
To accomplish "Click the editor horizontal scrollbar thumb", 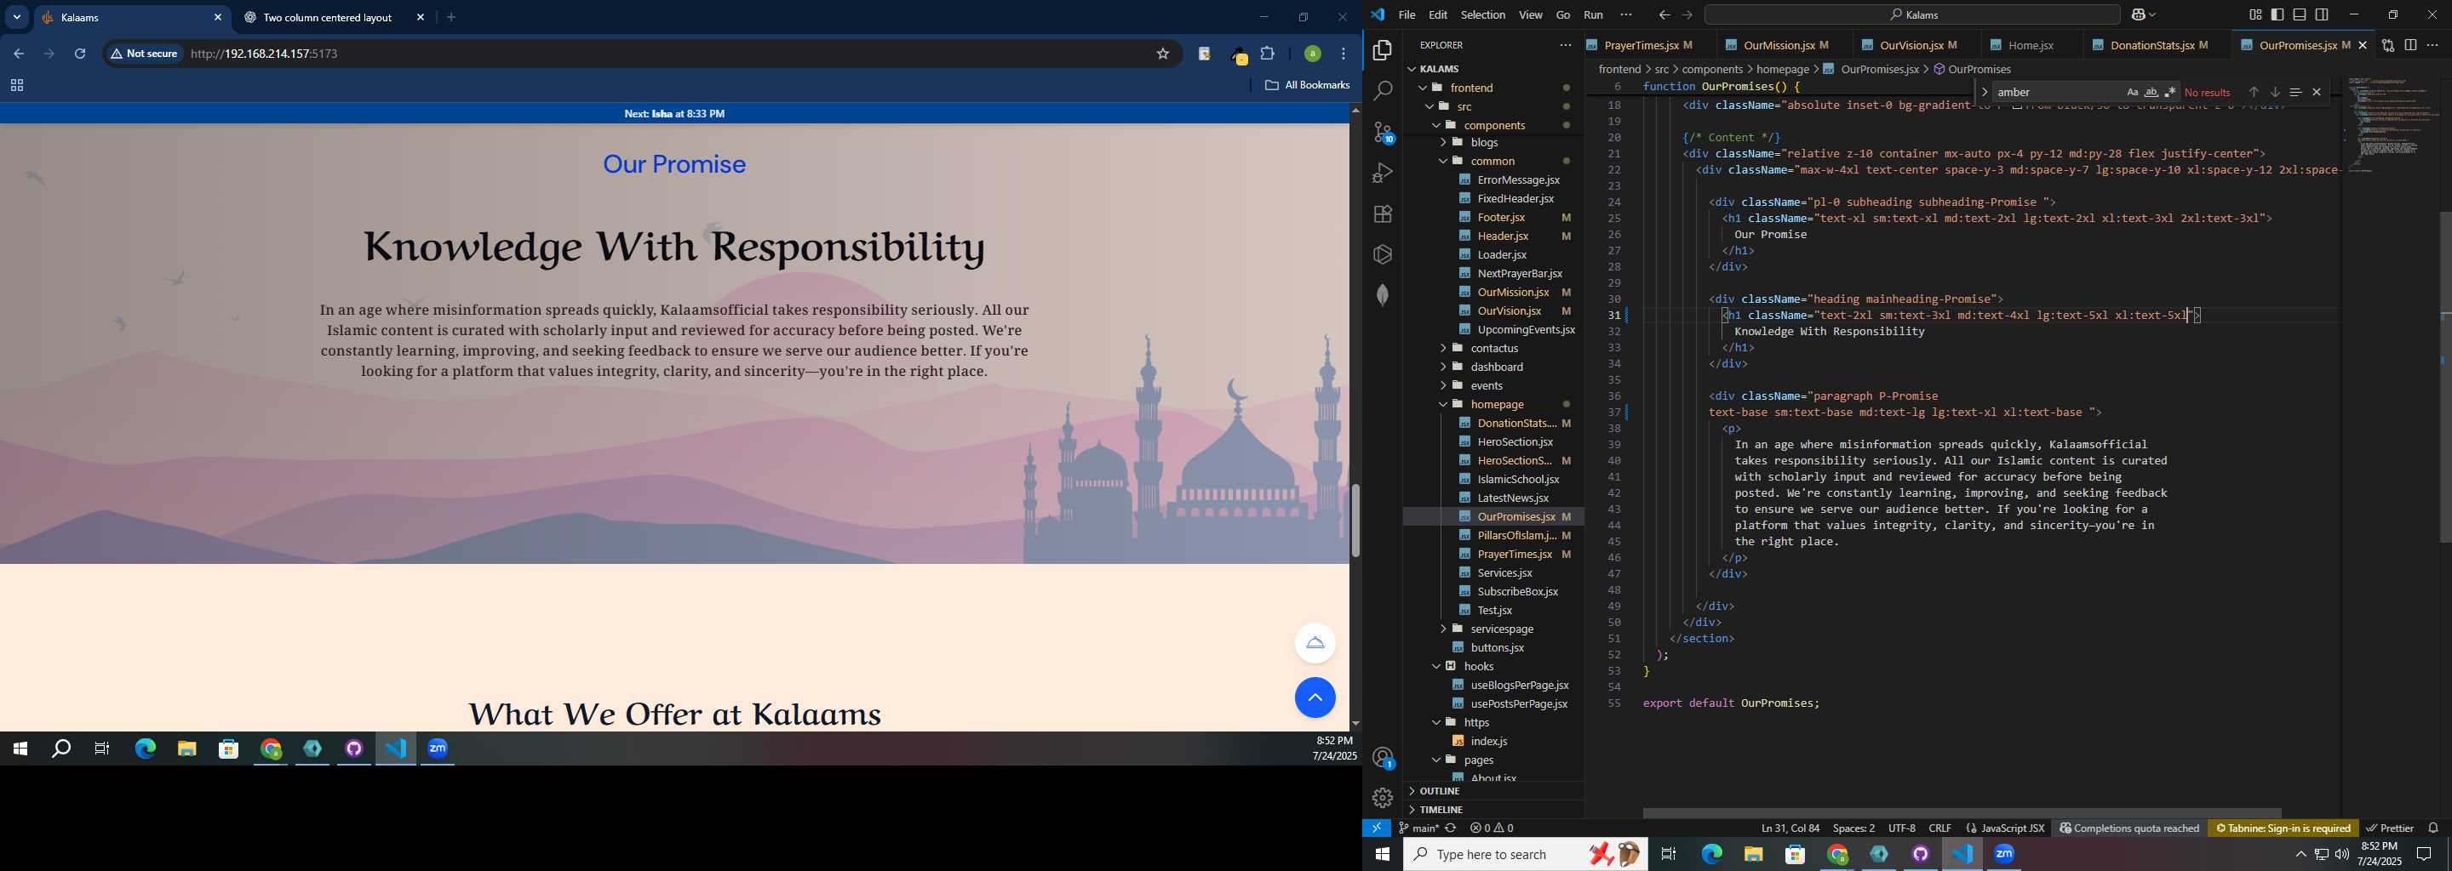I will (x=1962, y=813).
